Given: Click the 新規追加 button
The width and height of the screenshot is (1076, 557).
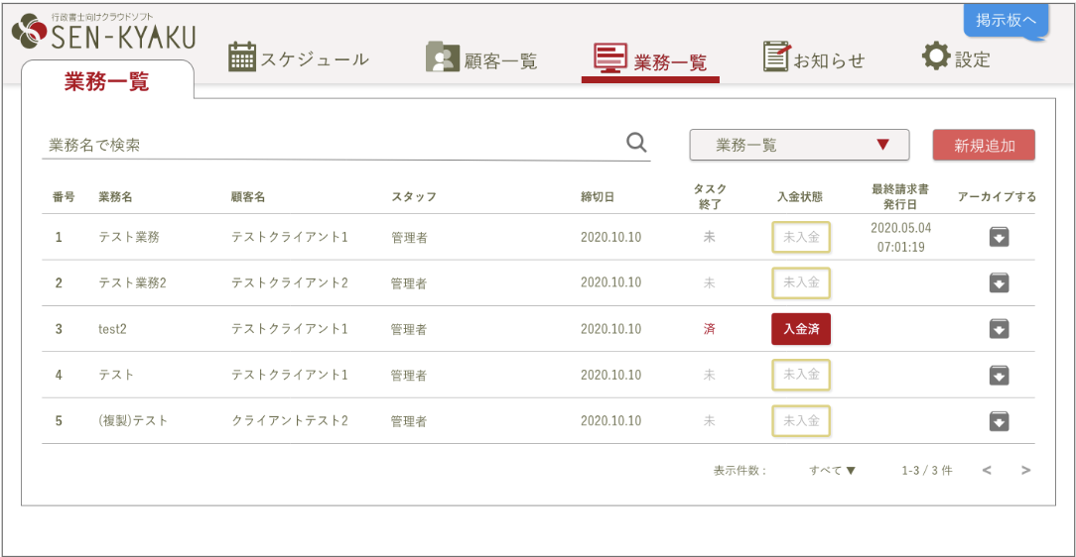Looking at the screenshot, I should (x=984, y=145).
